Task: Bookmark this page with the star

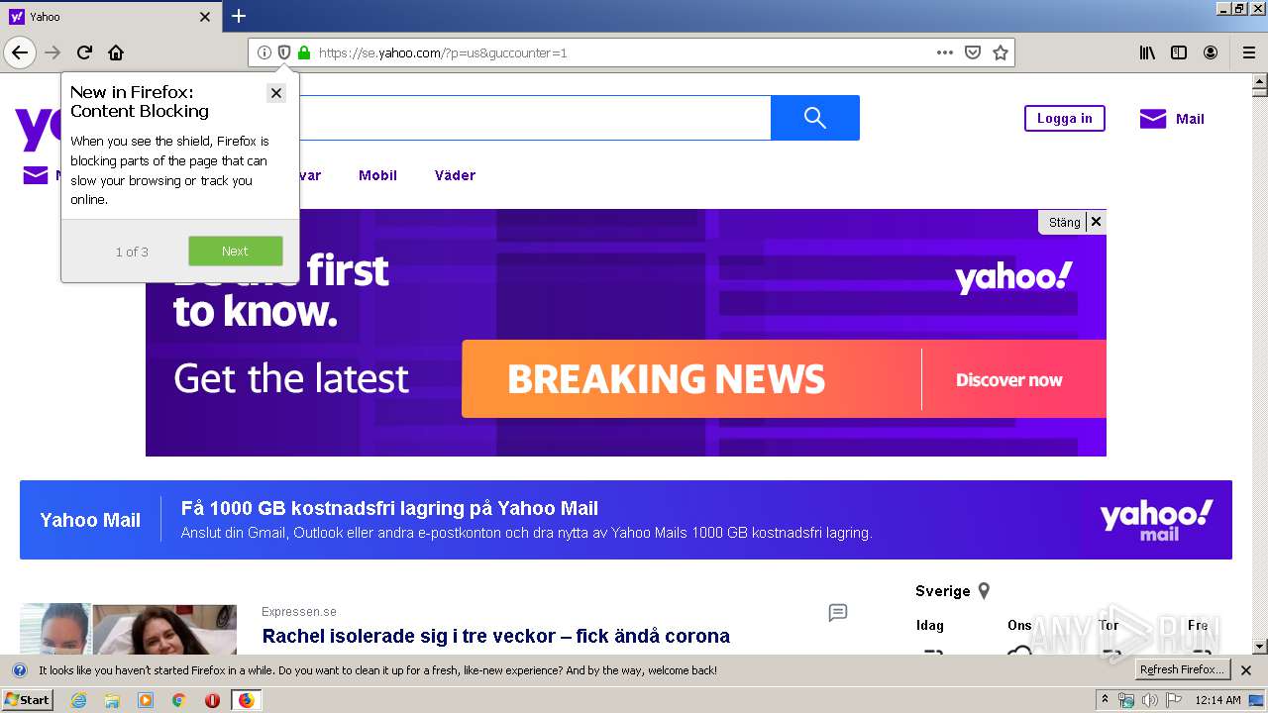Action: click(x=1001, y=52)
